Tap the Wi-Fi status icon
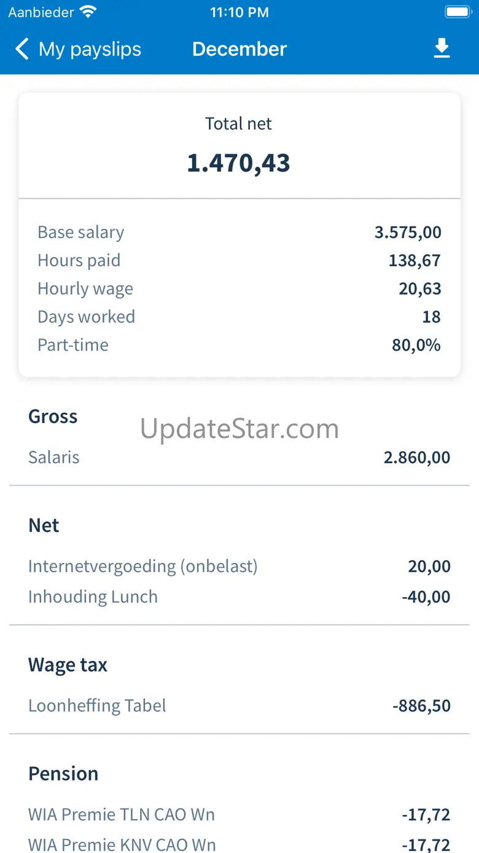 tap(88, 12)
